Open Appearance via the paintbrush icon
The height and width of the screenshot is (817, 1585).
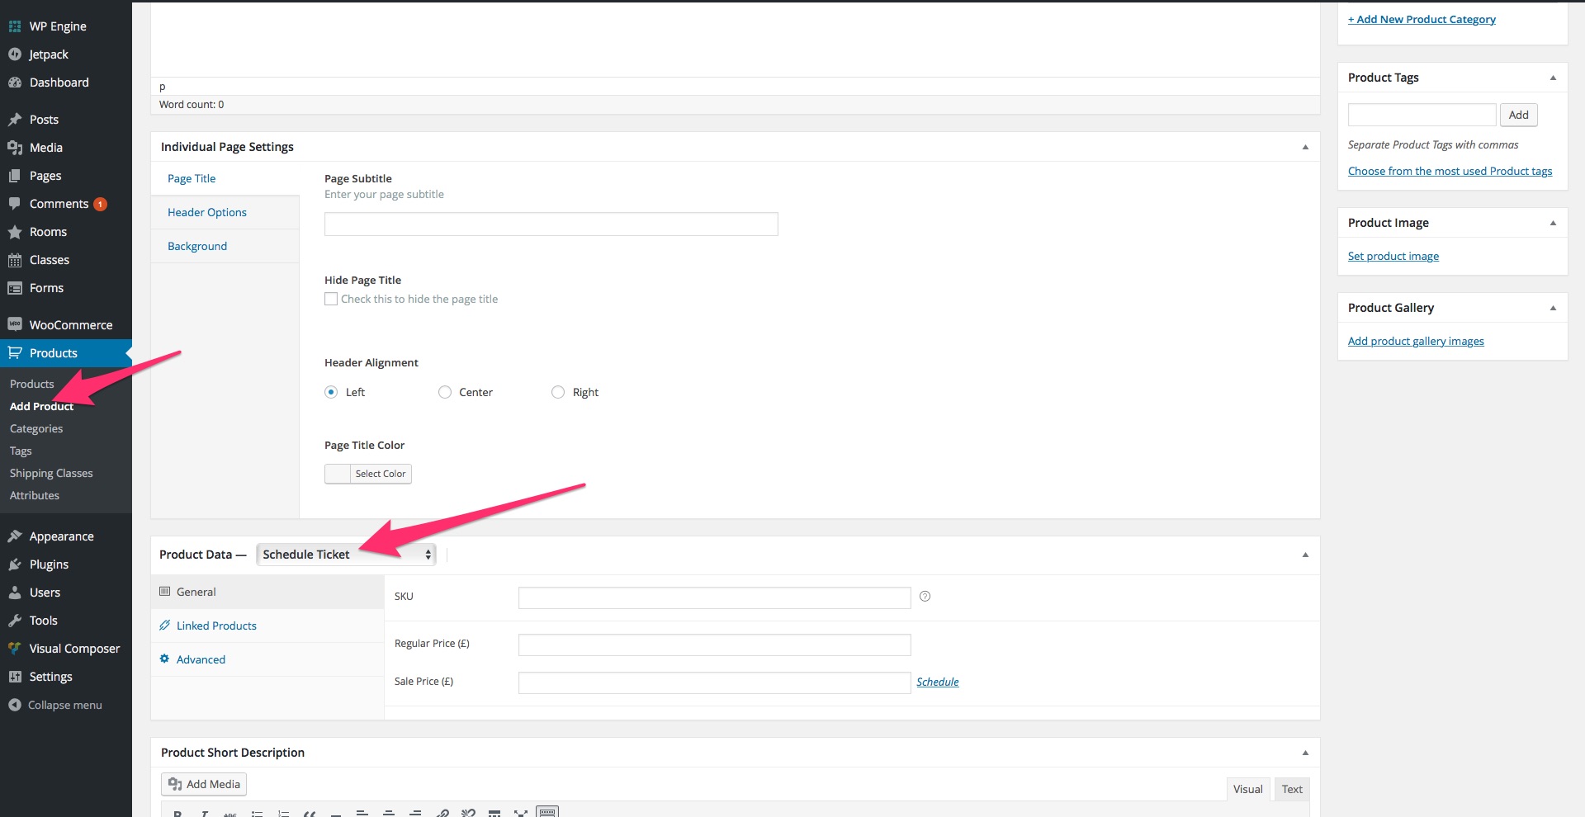[x=15, y=536]
